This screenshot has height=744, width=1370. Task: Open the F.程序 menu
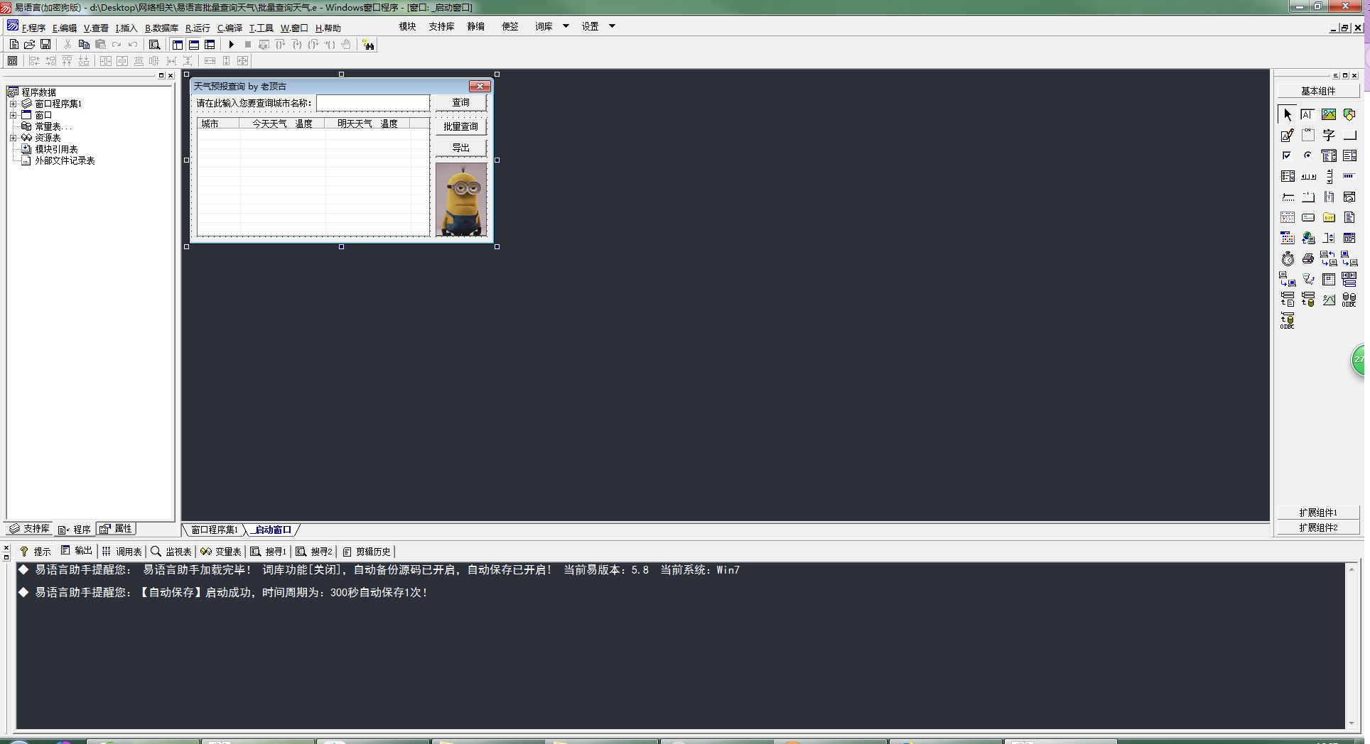(33, 28)
